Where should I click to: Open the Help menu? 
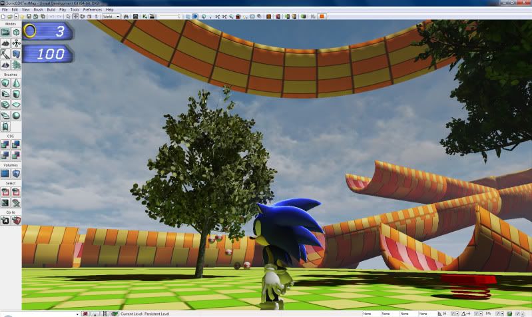(x=109, y=9)
